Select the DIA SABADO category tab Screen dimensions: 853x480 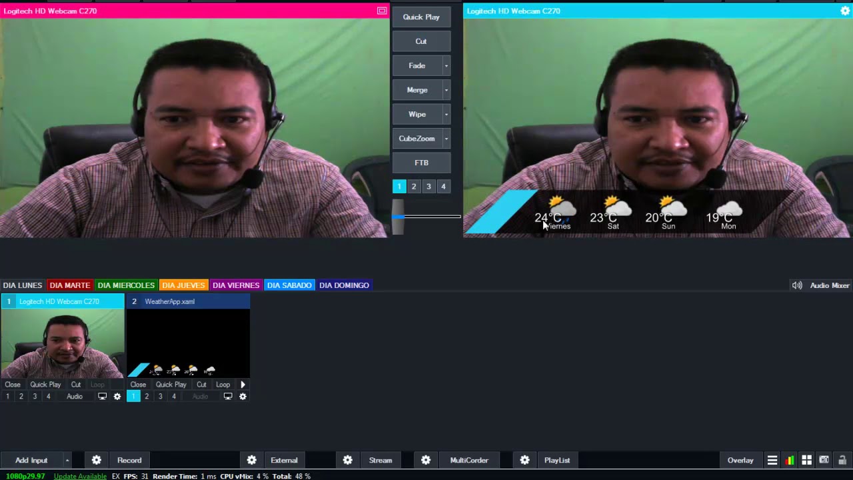click(x=289, y=285)
